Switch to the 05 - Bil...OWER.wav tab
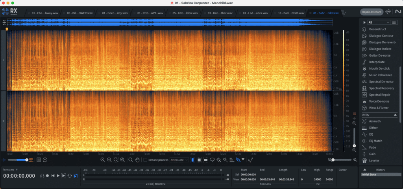403x189 pixels. click(x=78, y=13)
